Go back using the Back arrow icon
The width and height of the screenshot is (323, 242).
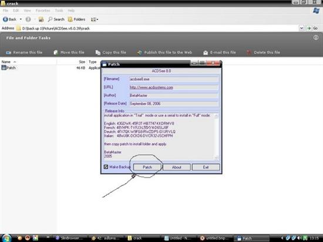[x=5, y=19]
